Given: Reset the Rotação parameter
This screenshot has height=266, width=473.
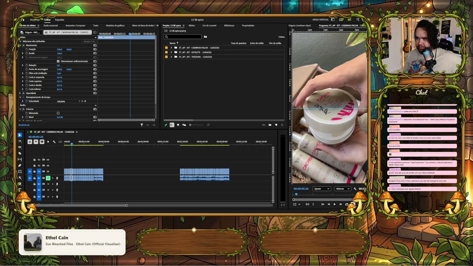Looking at the screenshot, I should 95,65.
